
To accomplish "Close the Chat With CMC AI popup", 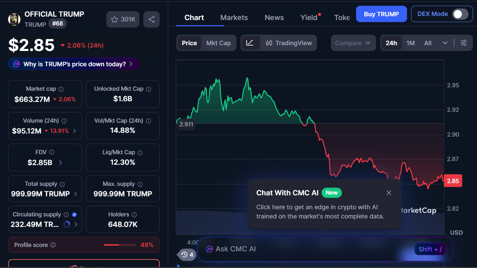I will tap(389, 193).
